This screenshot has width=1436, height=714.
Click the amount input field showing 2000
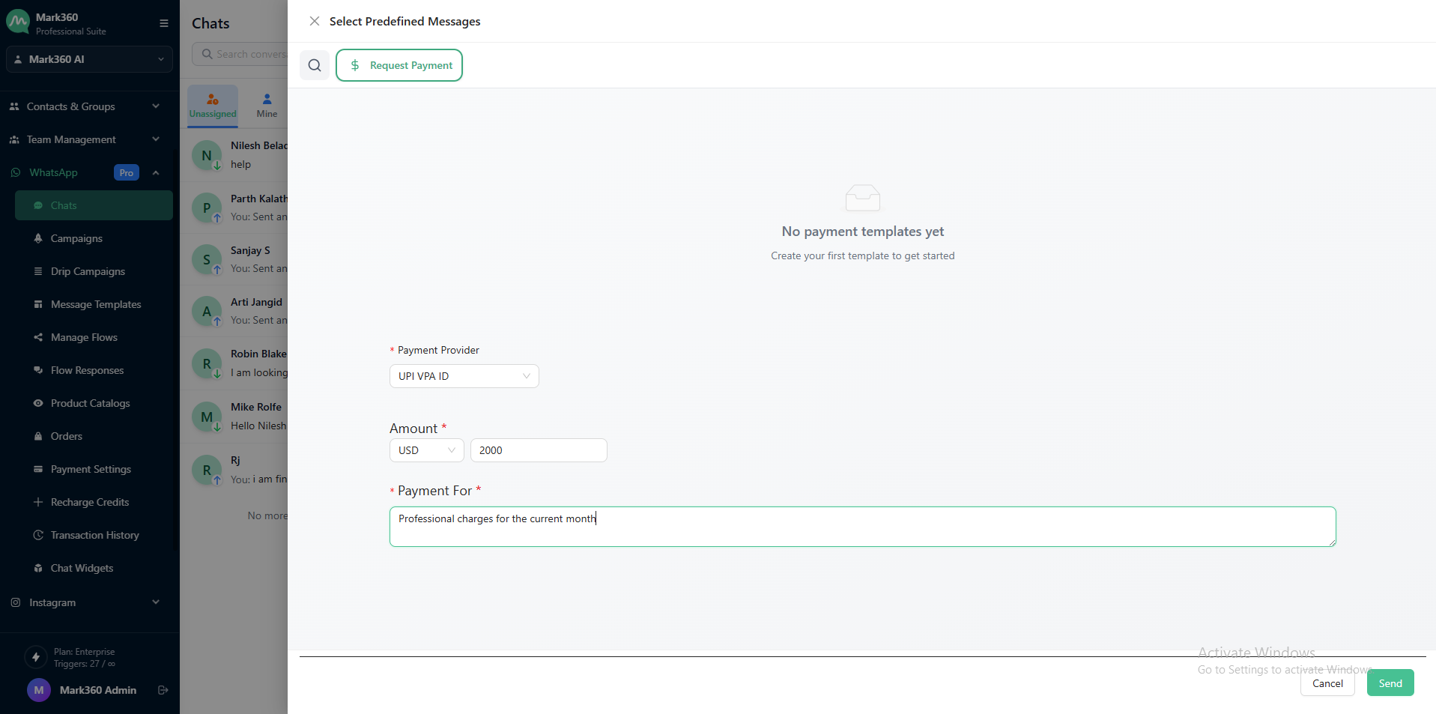coord(538,450)
